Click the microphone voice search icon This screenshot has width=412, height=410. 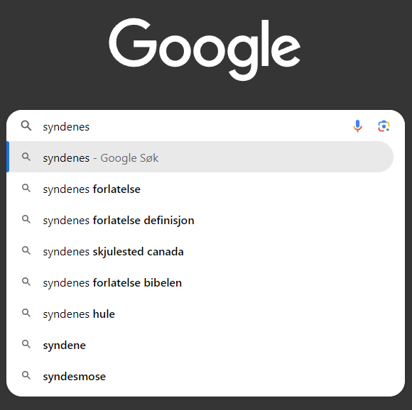click(x=357, y=126)
